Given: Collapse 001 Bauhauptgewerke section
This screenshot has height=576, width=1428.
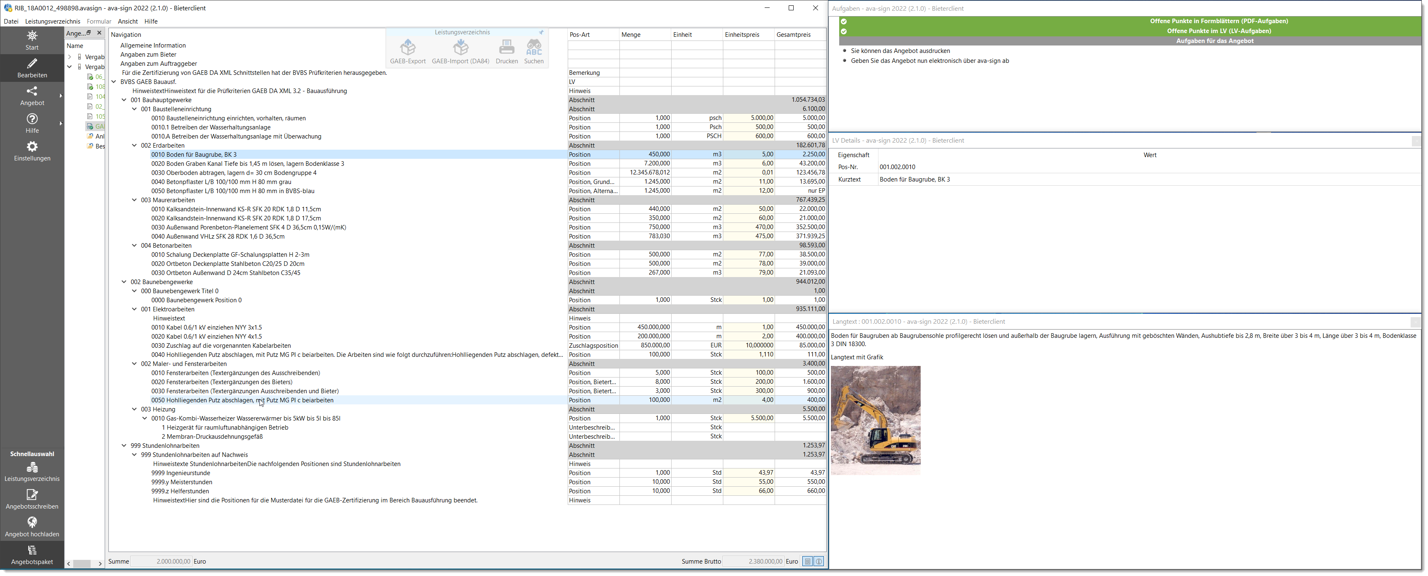Looking at the screenshot, I should coord(124,100).
